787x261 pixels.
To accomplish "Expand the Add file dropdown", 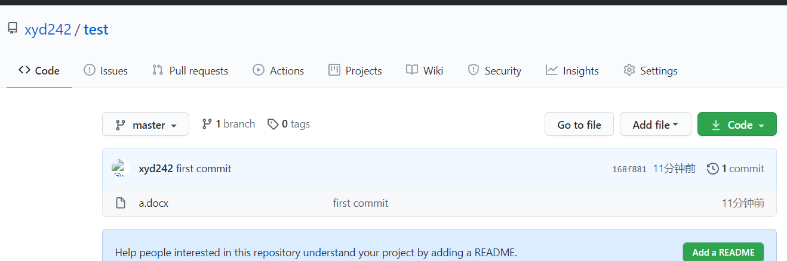I will (x=655, y=125).
